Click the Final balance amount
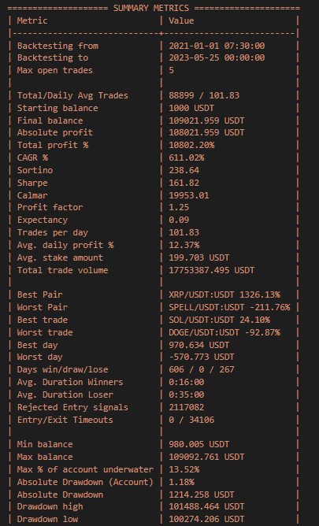The width and height of the screenshot is (319, 526). (206, 120)
